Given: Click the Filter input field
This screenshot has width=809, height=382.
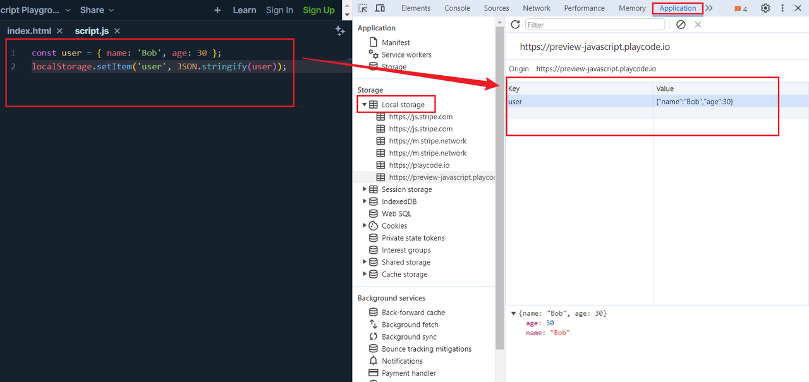Looking at the screenshot, I should [595, 25].
